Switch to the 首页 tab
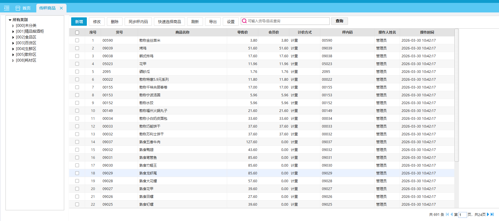 (x=26, y=8)
